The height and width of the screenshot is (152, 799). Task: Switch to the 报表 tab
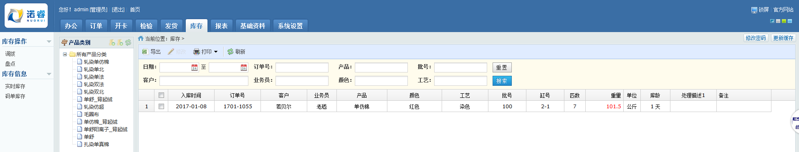pos(222,26)
